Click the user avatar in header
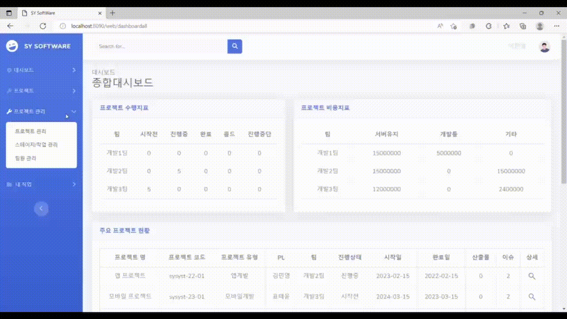Image resolution: width=567 pixels, height=319 pixels. (x=544, y=46)
